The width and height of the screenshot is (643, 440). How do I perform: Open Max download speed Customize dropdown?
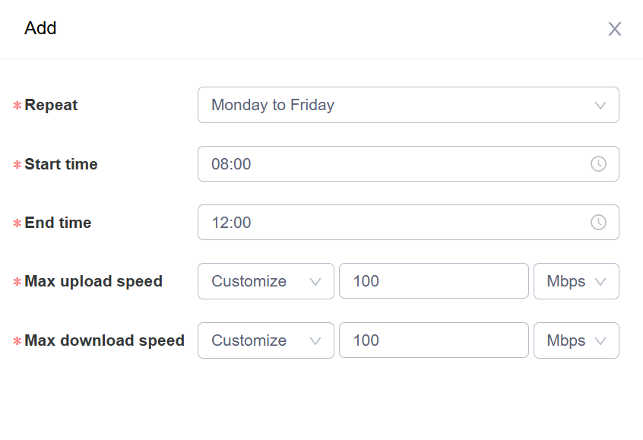pos(258,340)
